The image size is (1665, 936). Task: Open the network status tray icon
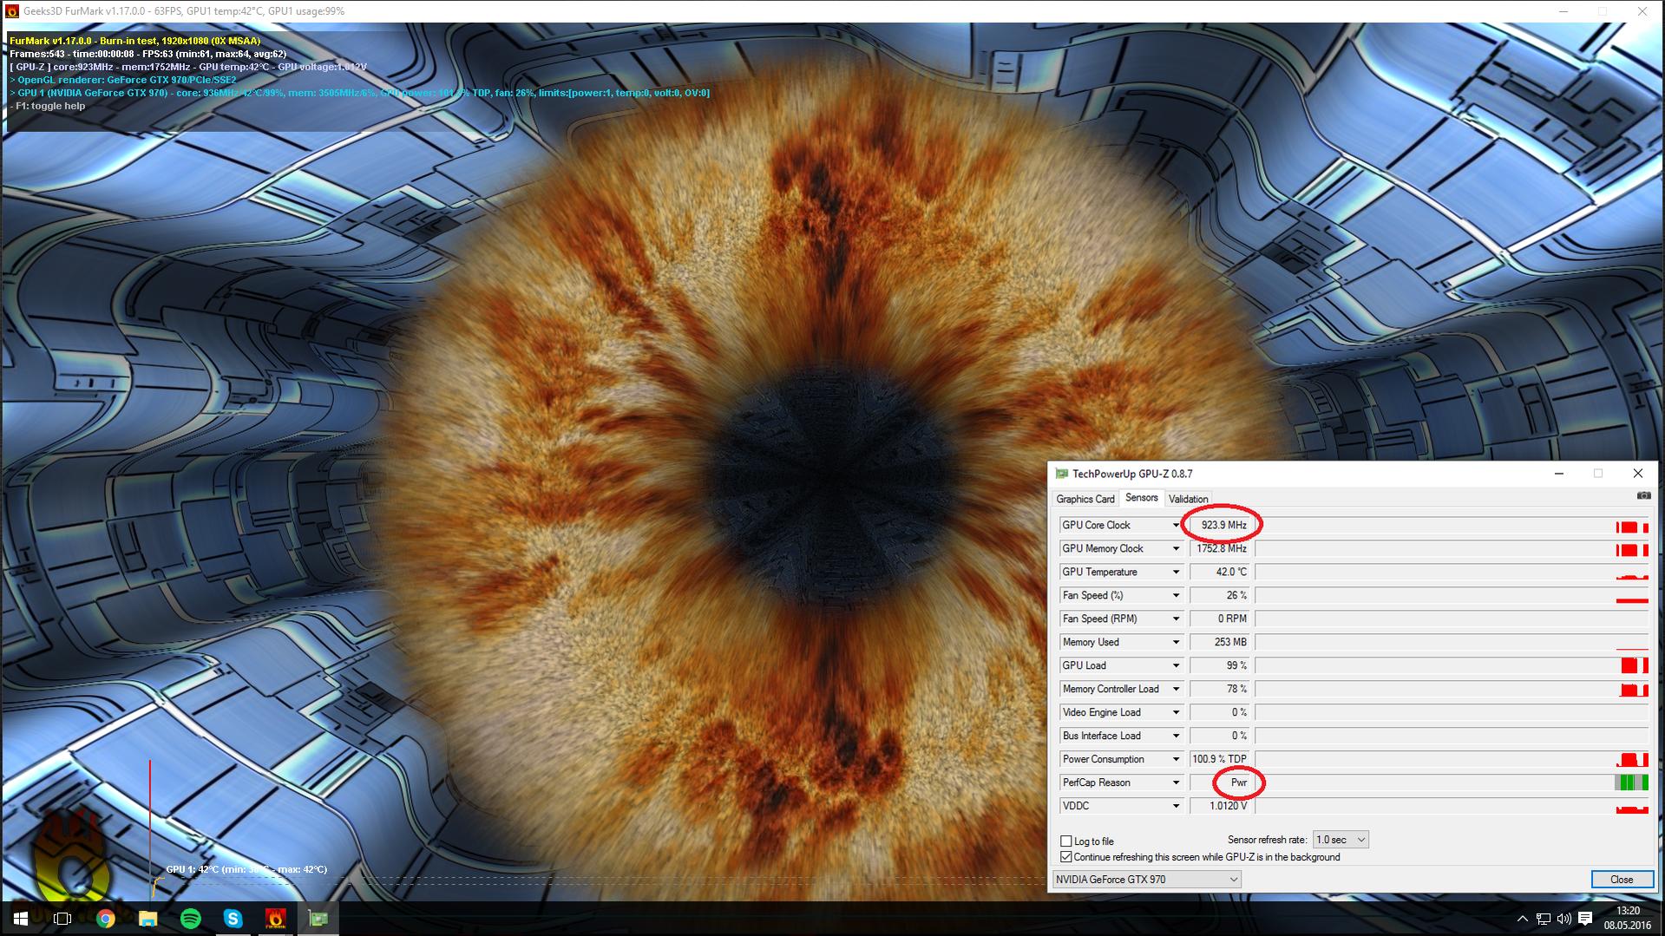pyautogui.click(x=1543, y=919)
